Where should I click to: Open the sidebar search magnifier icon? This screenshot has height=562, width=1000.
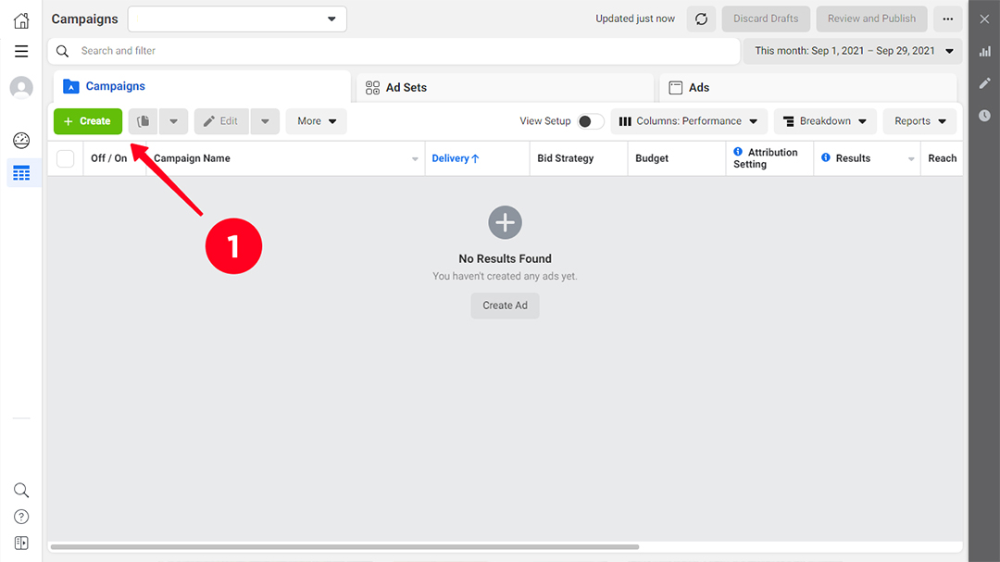[x=21, y=490]
